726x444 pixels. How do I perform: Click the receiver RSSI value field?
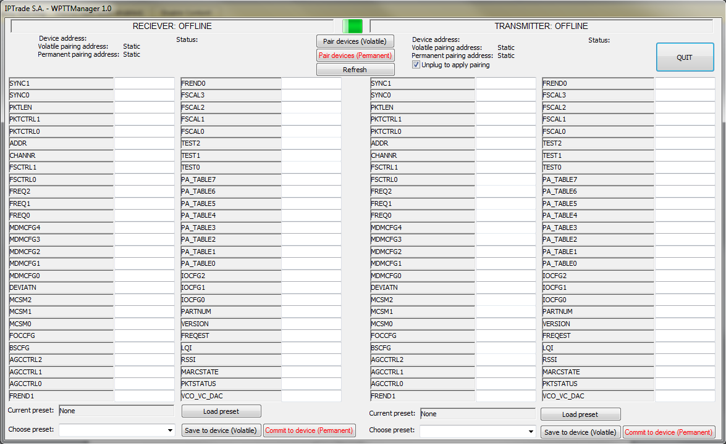(311, 360)
